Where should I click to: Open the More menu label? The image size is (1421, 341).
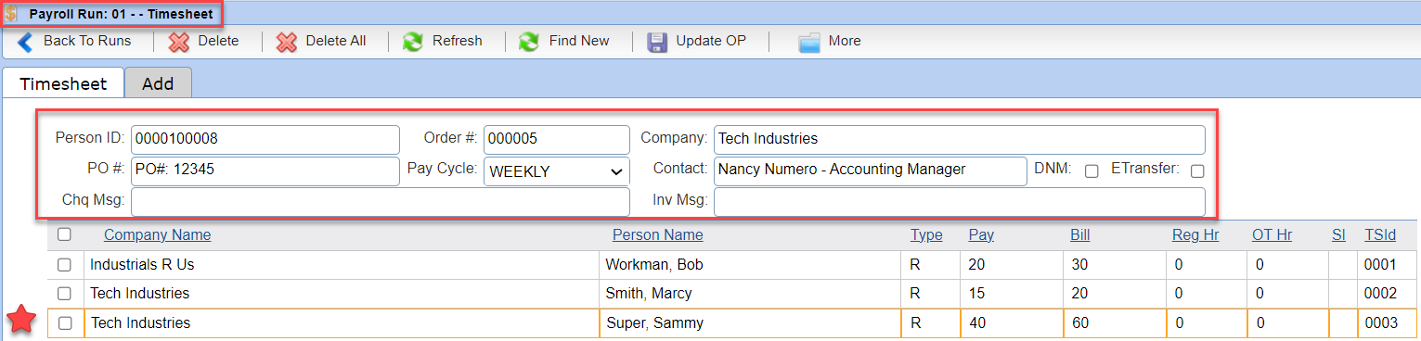click(845, 41)
